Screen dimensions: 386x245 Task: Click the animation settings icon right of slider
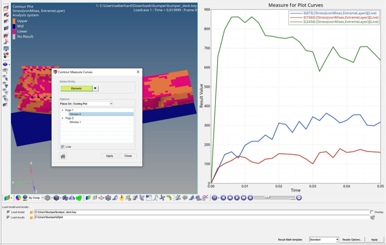(299, 197)
